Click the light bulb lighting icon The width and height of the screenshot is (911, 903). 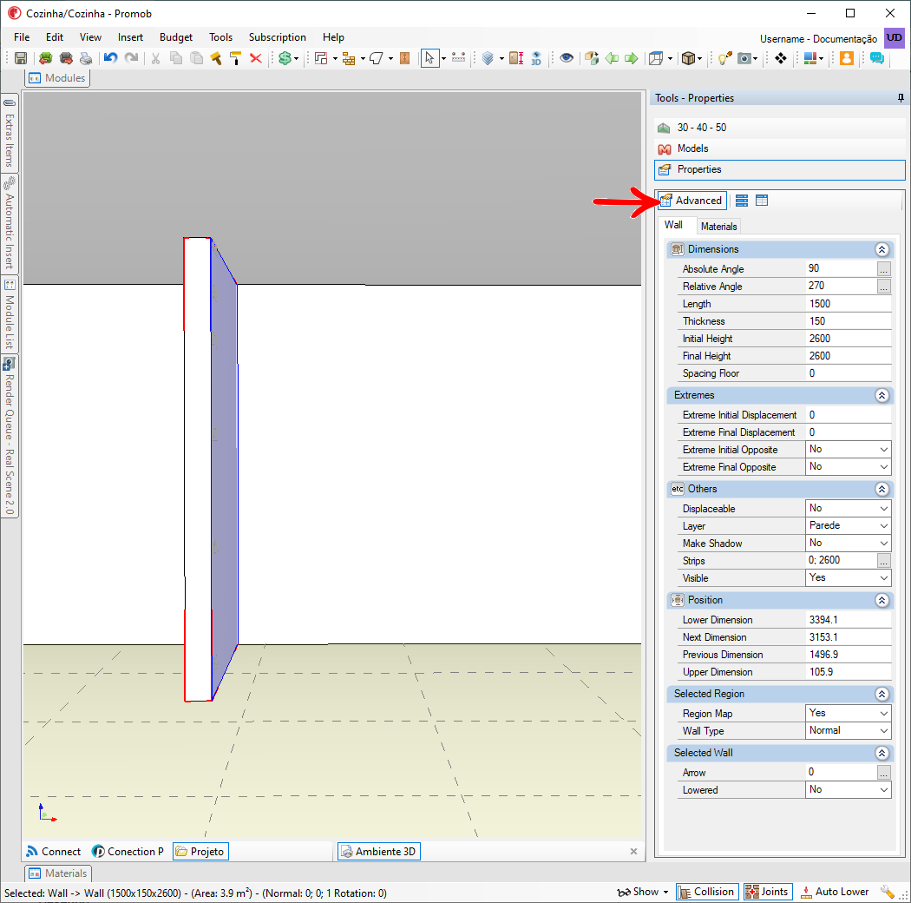[724, 58]
